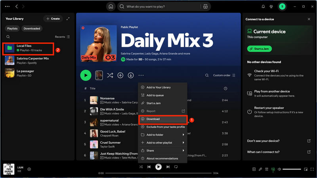Close the Connect to a device panel
This screenshot has width=317, height=178.
point(309,19)
